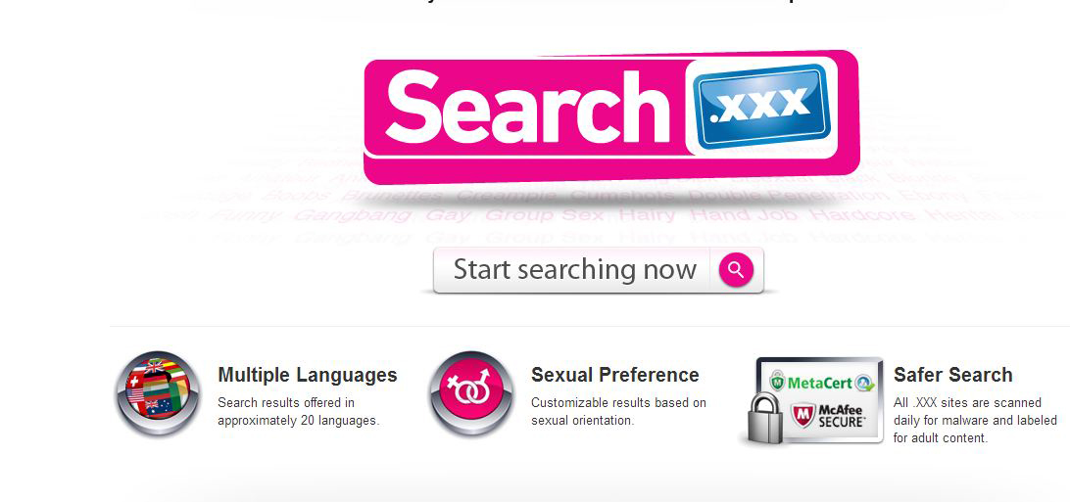Select the Sexual Preference heading
Image resolution: width=1070 pixels, height=502 pixels.
614,375
